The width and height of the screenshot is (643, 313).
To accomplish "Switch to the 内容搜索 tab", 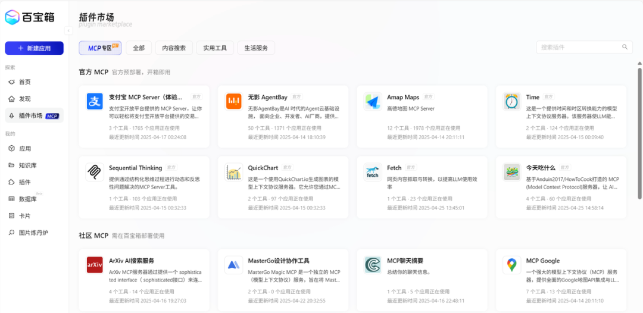I will tap(174, 48).
